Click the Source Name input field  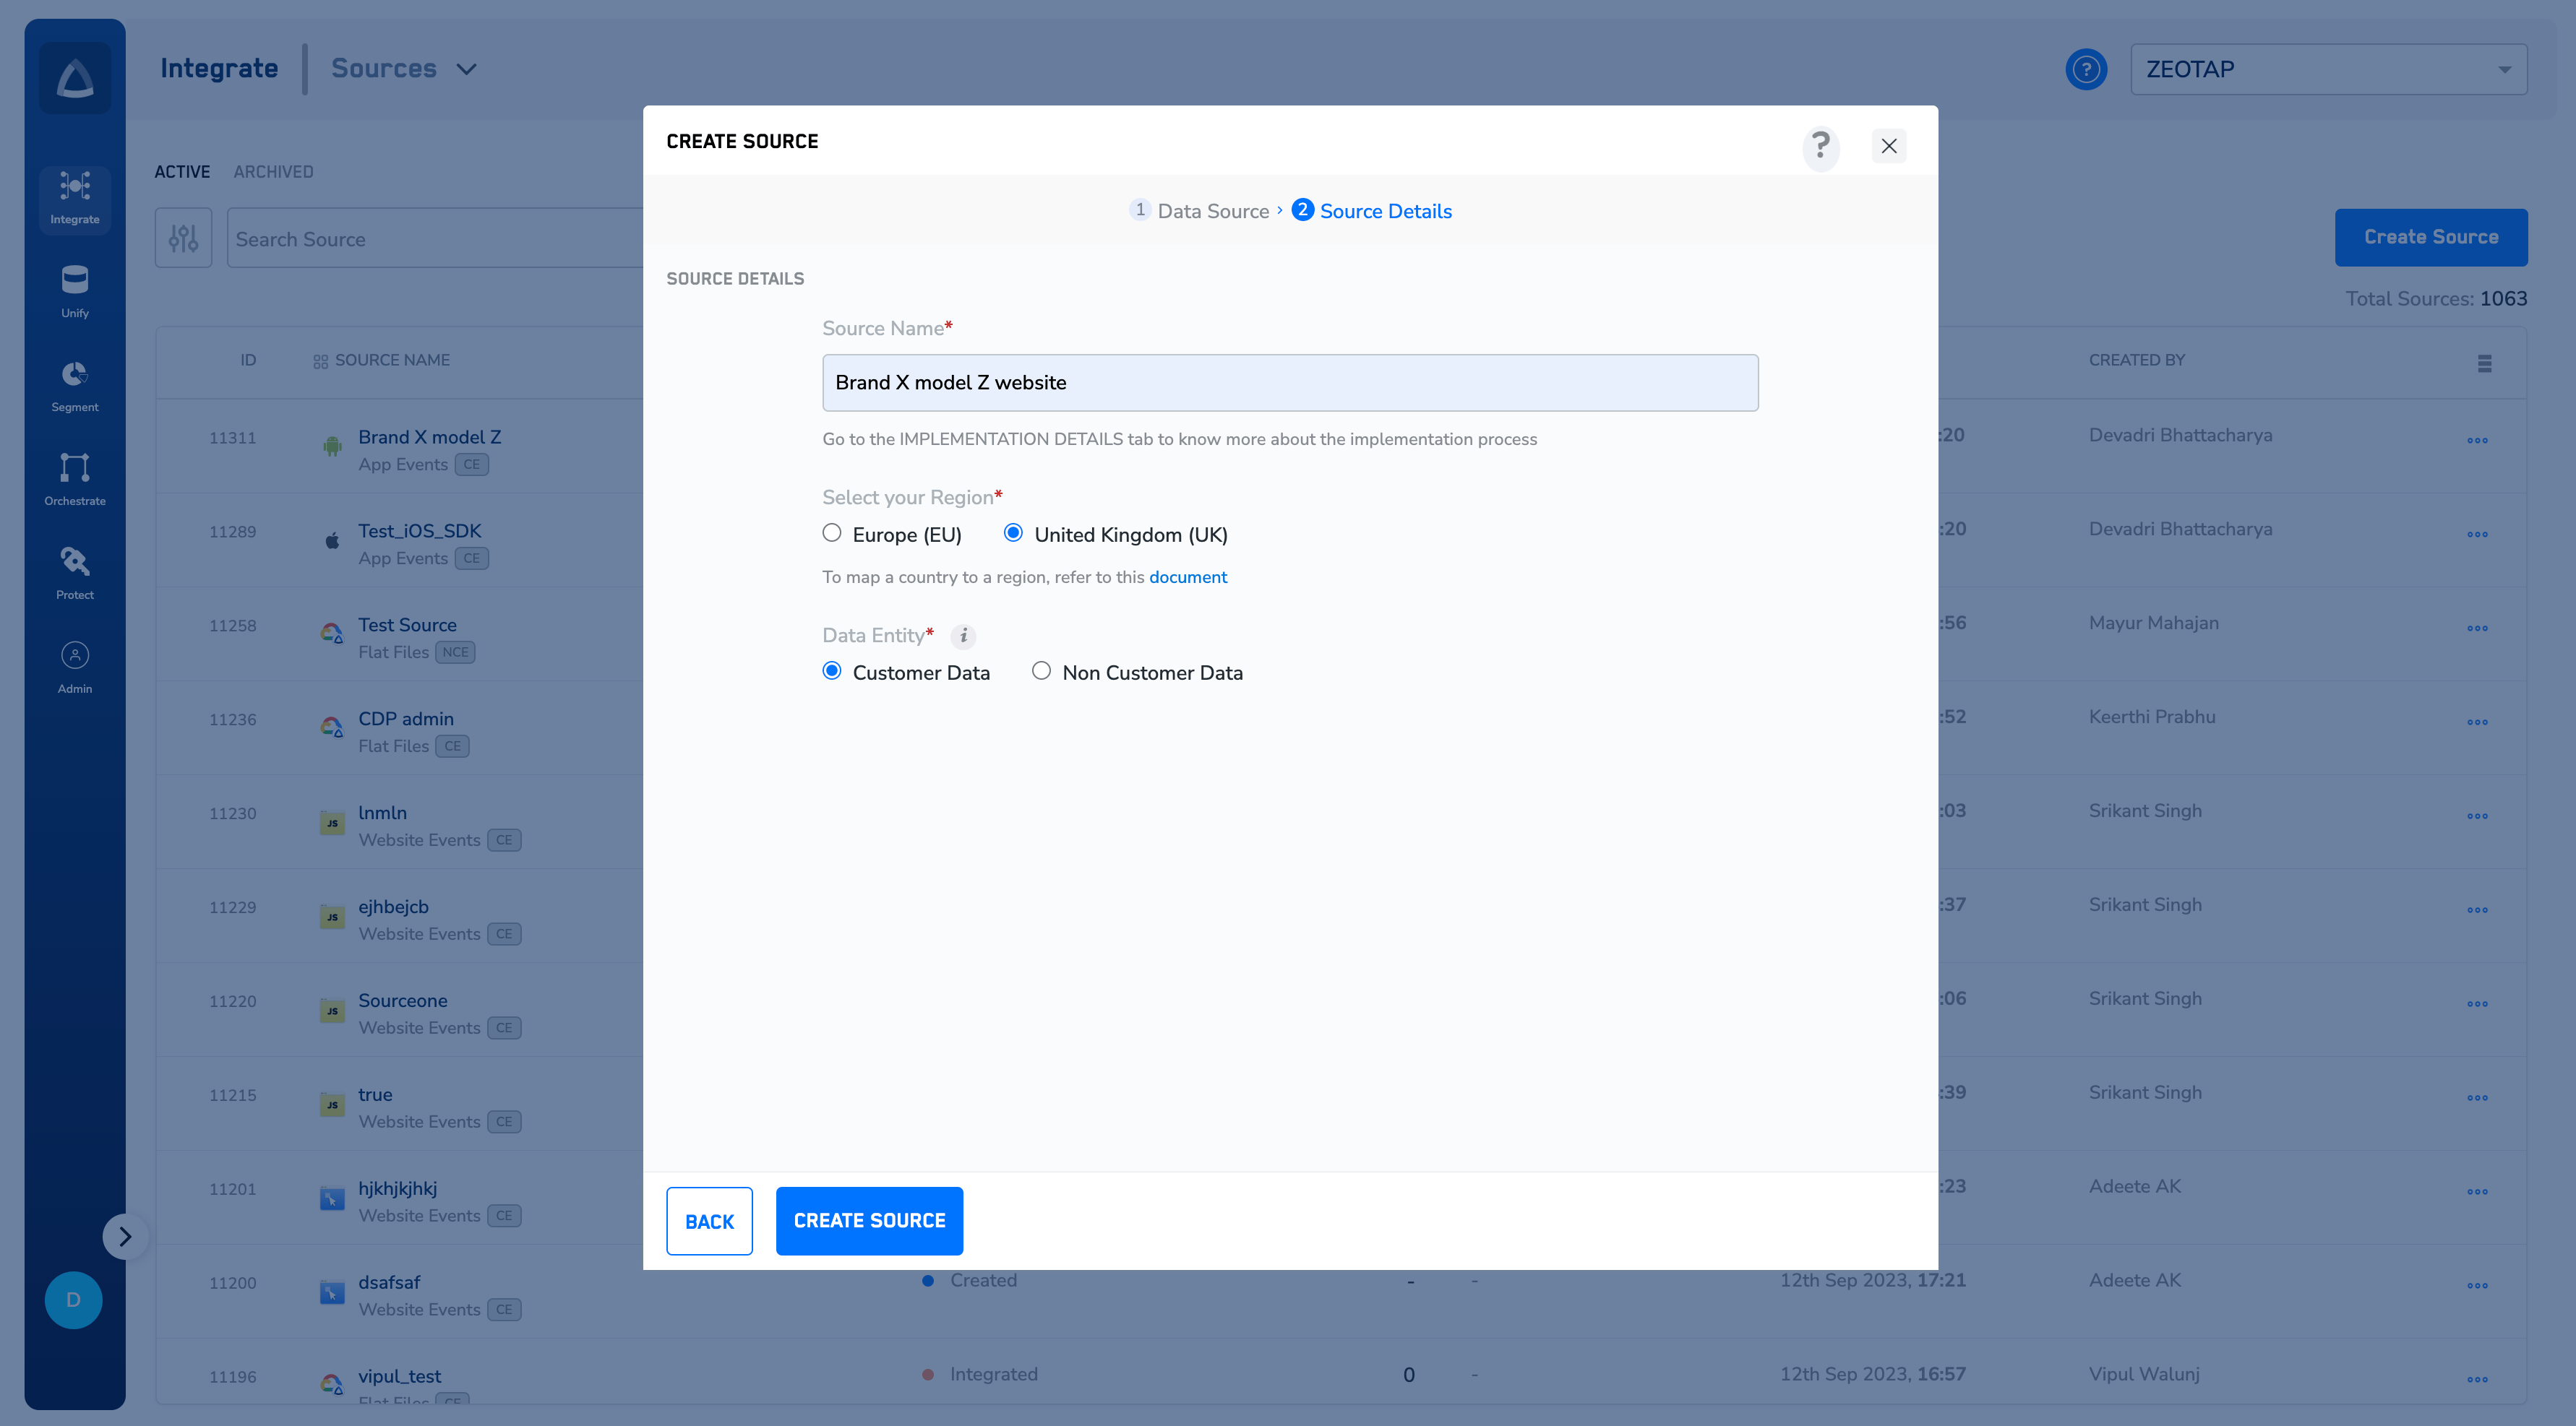(1290, 383)
